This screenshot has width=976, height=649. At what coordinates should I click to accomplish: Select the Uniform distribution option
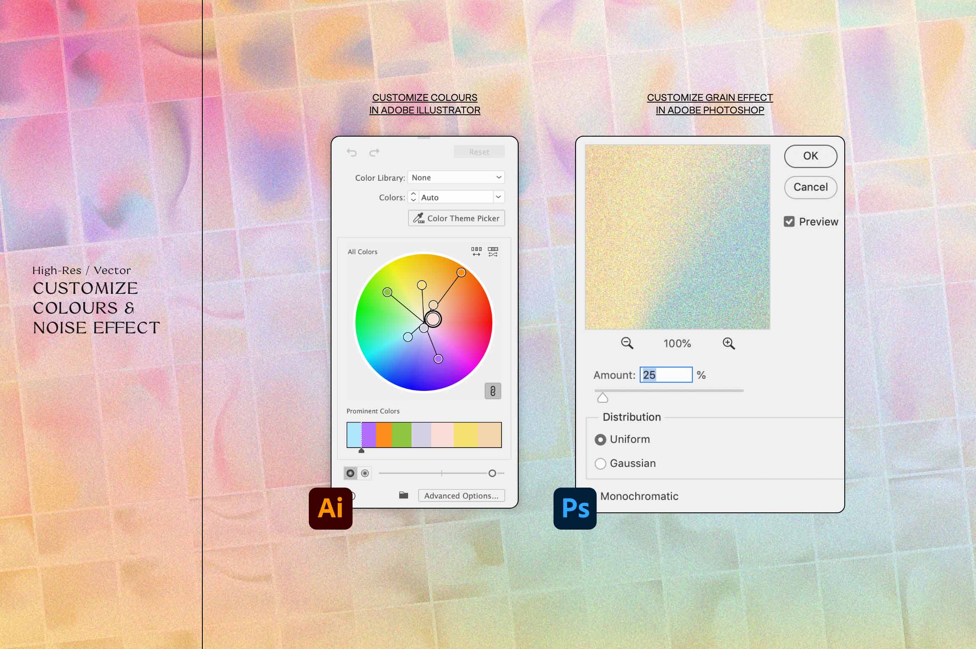click(601, 439)
